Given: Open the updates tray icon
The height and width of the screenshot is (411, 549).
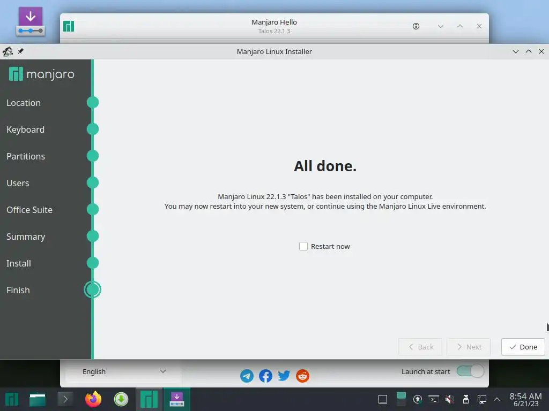Looking at the screenshot, I should pyautogui.click(x=417, y=399).
